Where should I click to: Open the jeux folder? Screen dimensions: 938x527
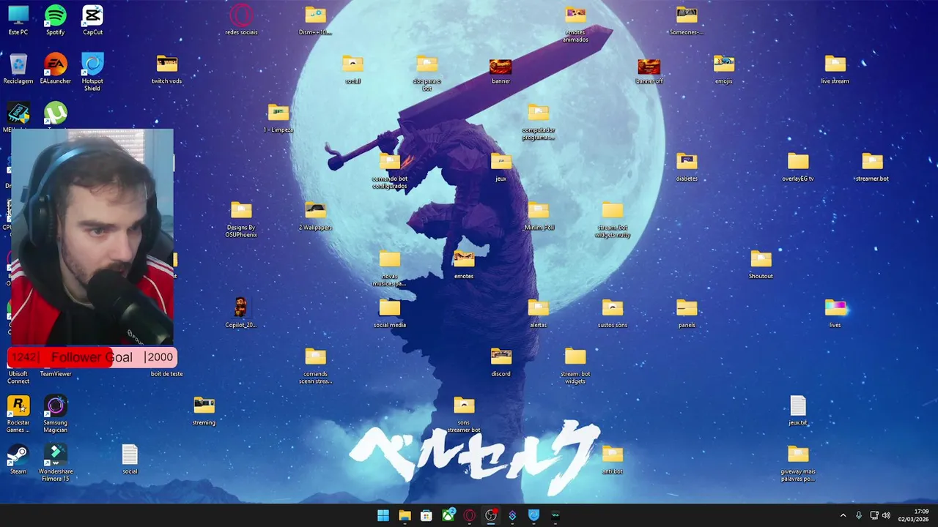[501, 166]
